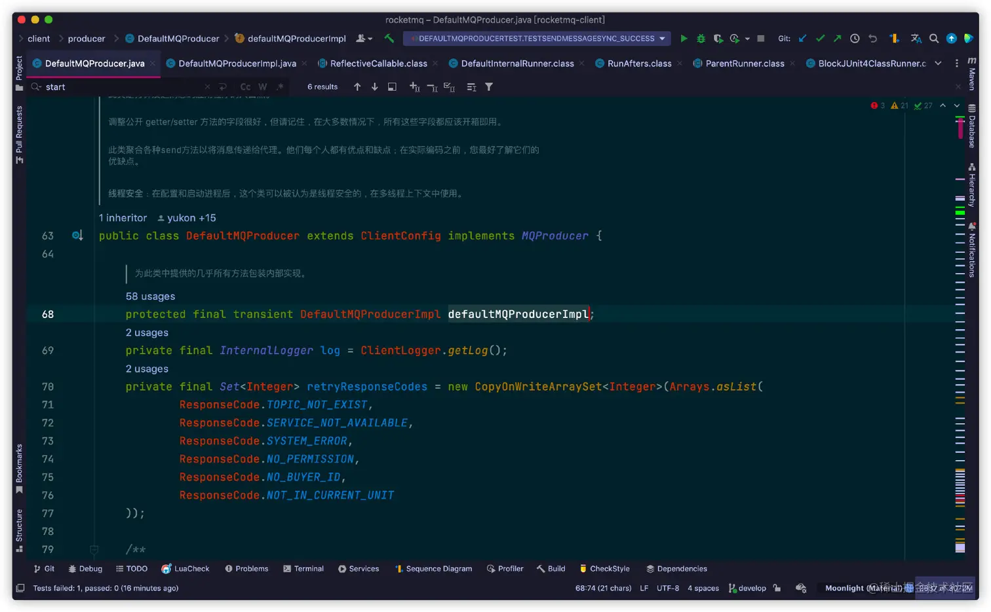Run with Profiler icon

pyautogui.click(x=735, y=39)
